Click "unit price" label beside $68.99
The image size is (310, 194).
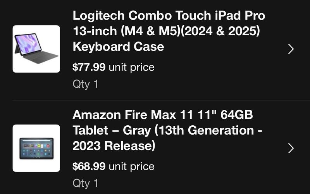click(x=131, y=166)
